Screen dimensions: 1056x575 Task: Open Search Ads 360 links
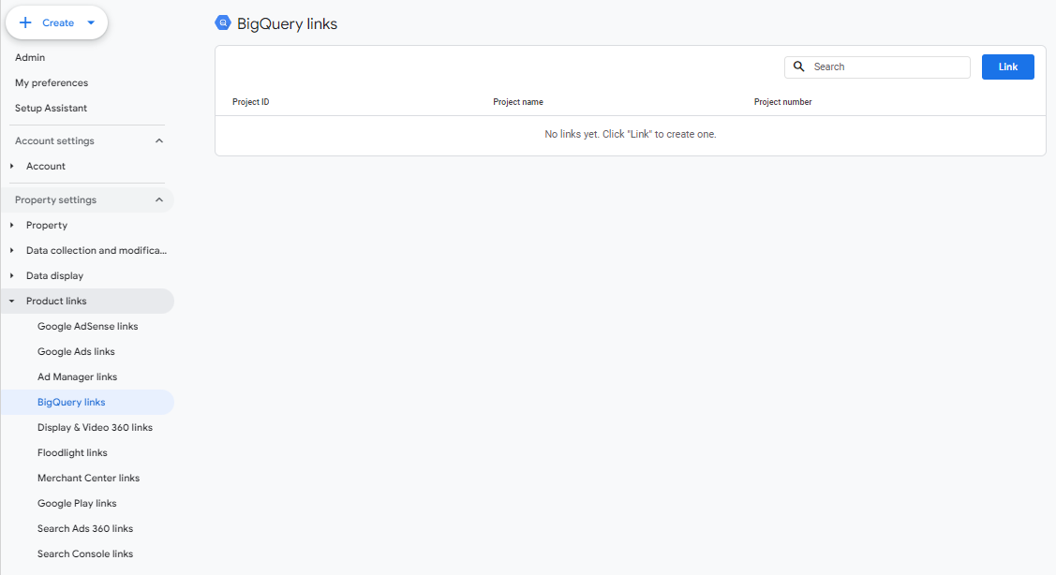85,528
